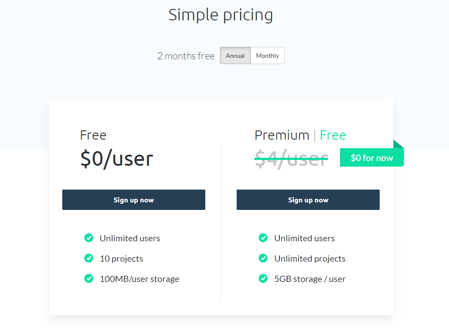Click check icon beside 5GB storage / user
The image size is (449, 331).
pyautogui.click(x=263, y=278)
